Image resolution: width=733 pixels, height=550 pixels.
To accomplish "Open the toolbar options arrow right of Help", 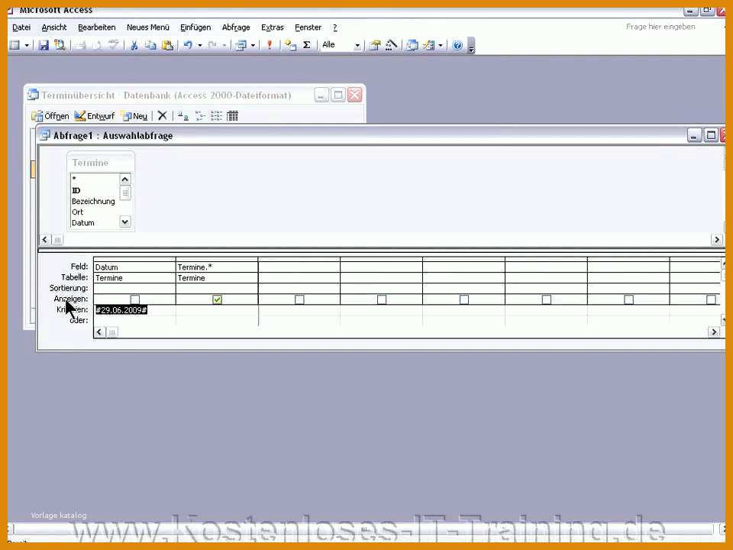I will [471, 46].
